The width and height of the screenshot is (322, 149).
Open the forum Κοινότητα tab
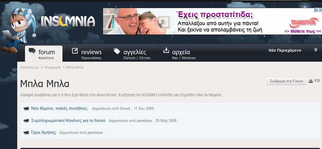tap(44, 54)
